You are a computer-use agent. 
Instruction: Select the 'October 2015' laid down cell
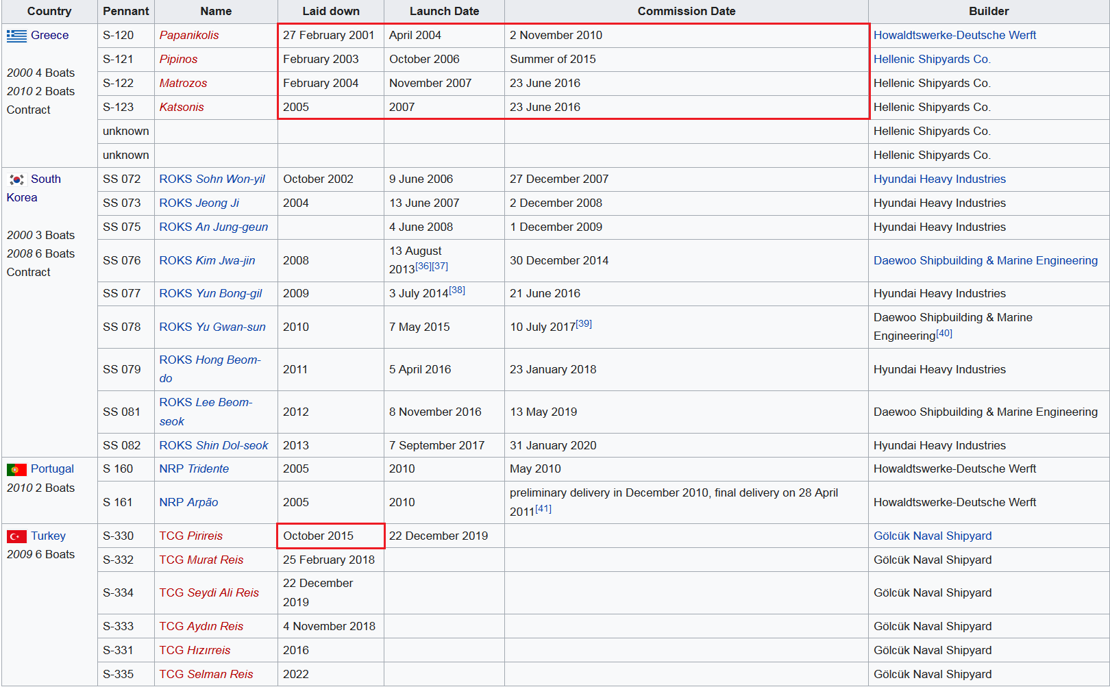click(331, 536)
